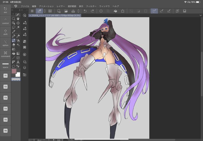The width and height of the screenshot is (203, 141).
Task: Save the document with save icon
Action: (73, 11)
